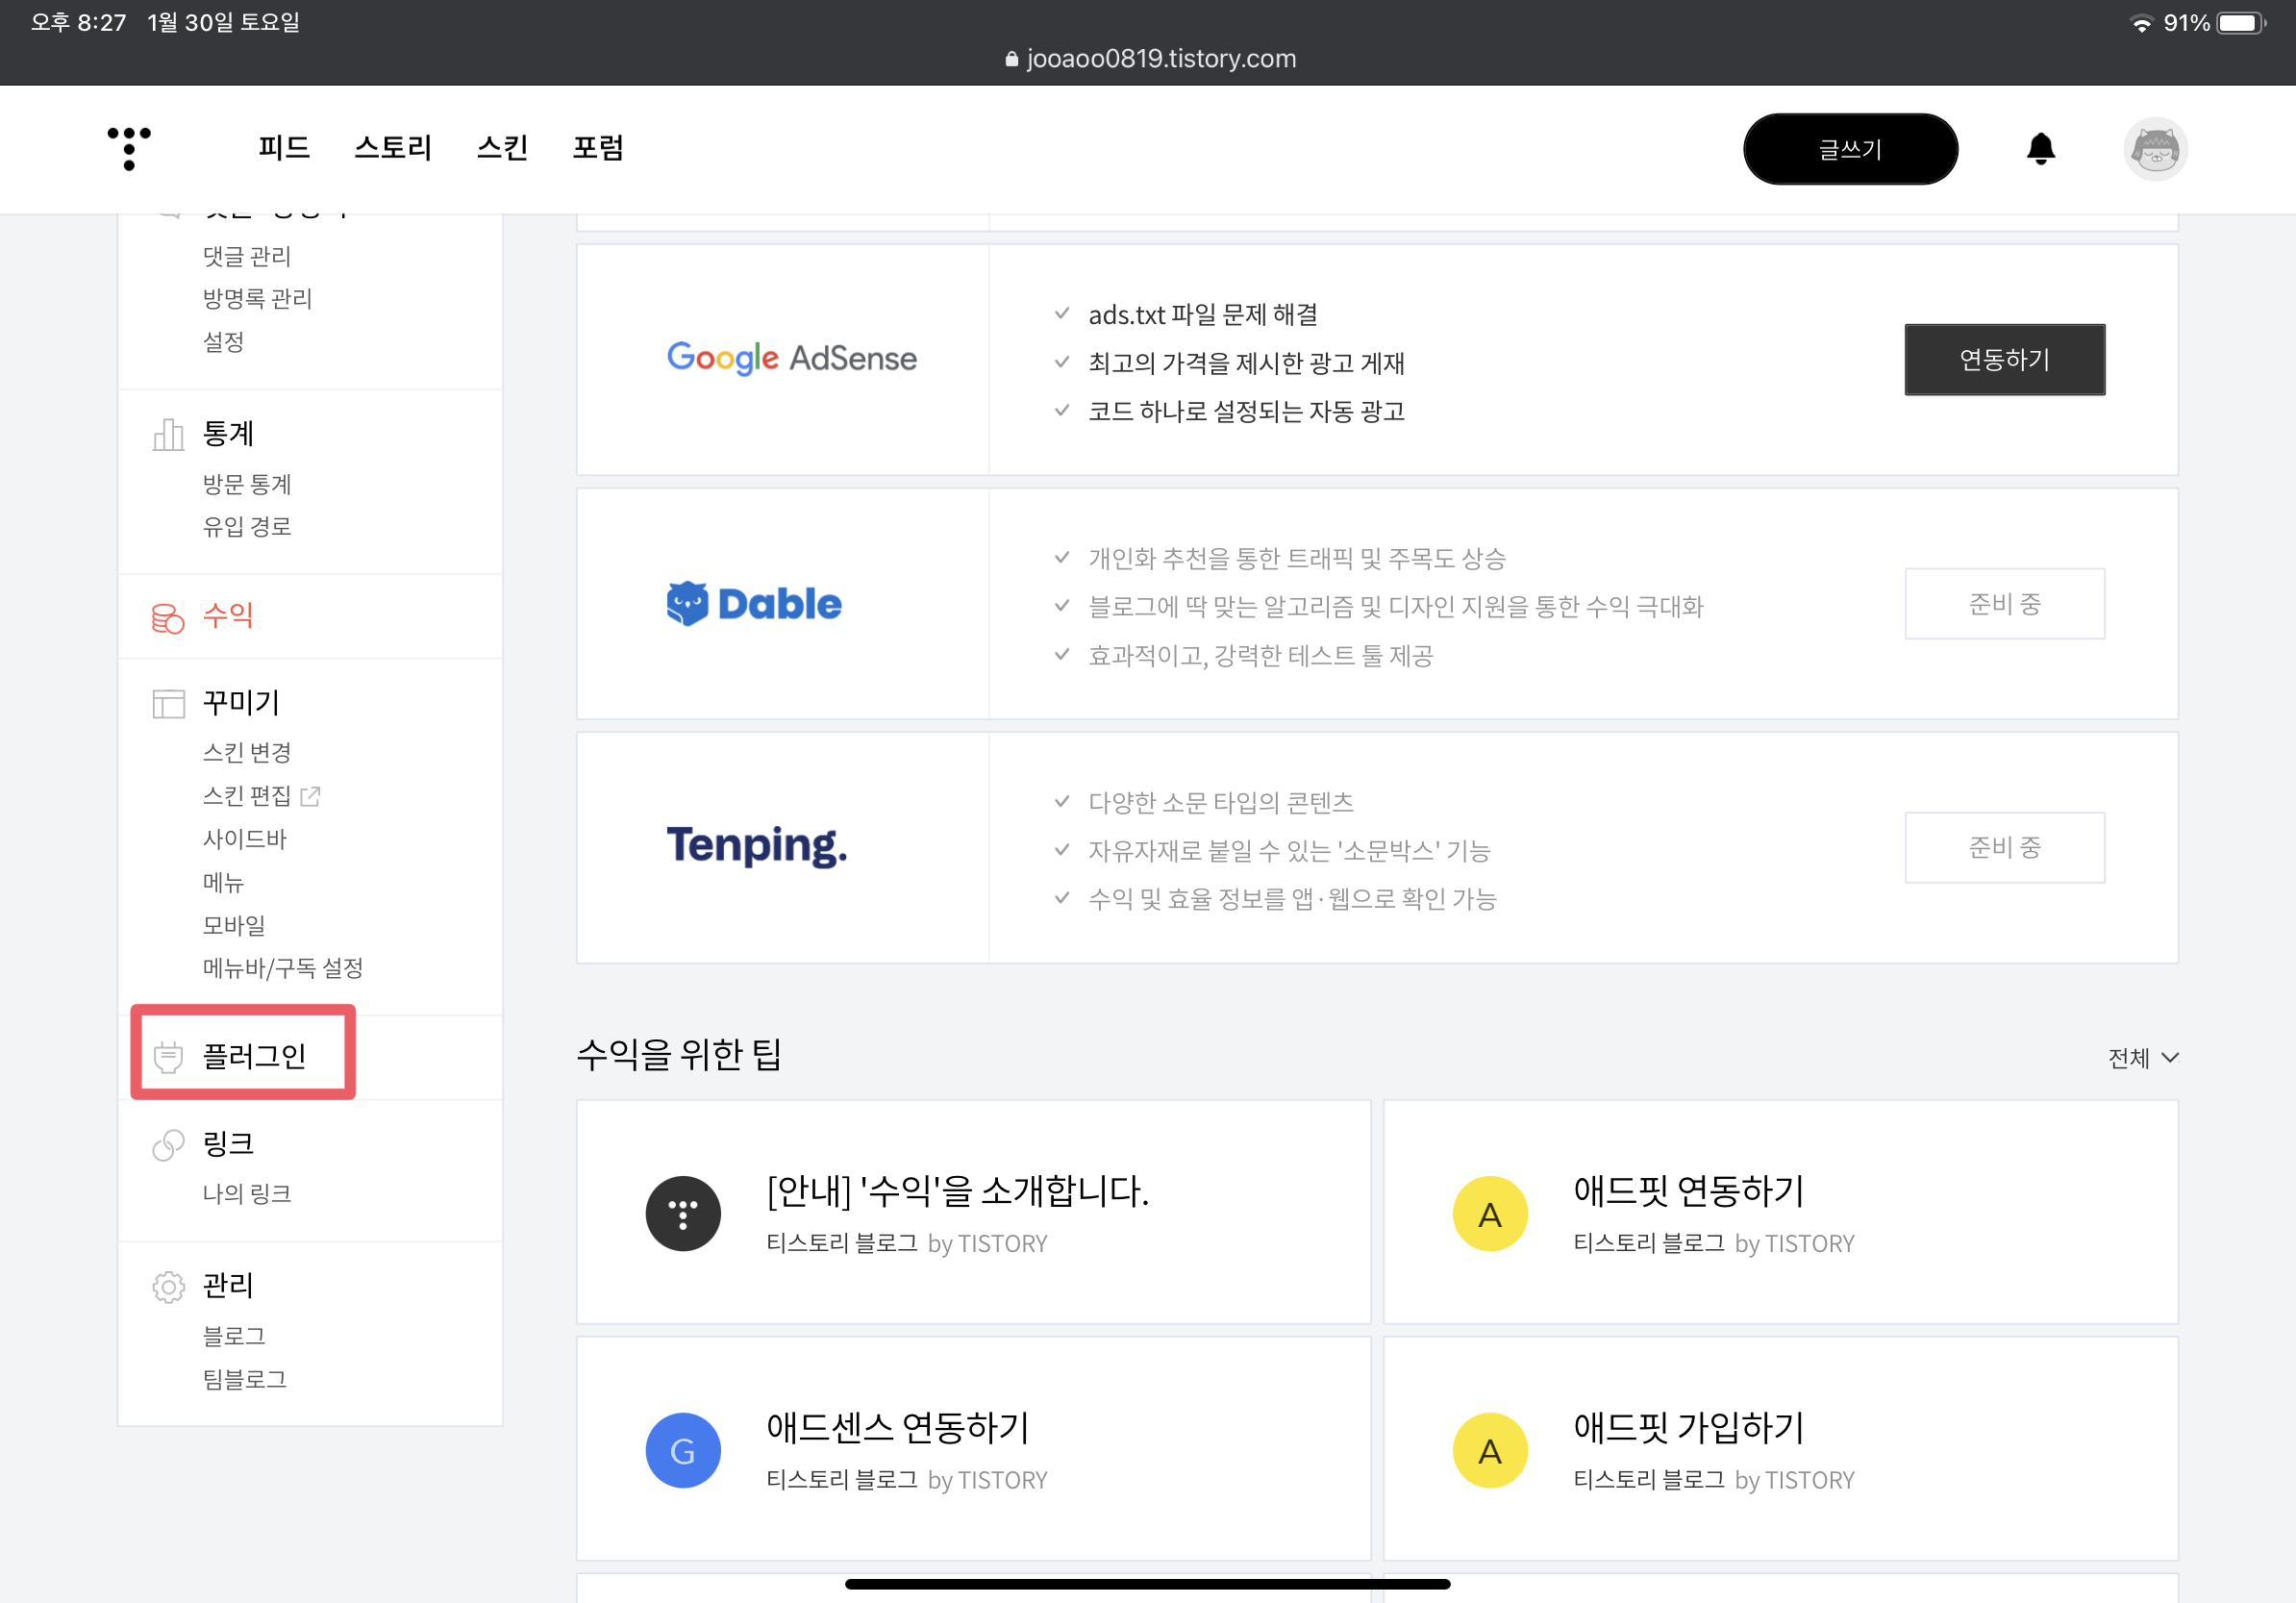Tap the jooaoo0819.tistory.com address bar
This screenshot has width=2296, height=1603.
[x=1150, y=59]
